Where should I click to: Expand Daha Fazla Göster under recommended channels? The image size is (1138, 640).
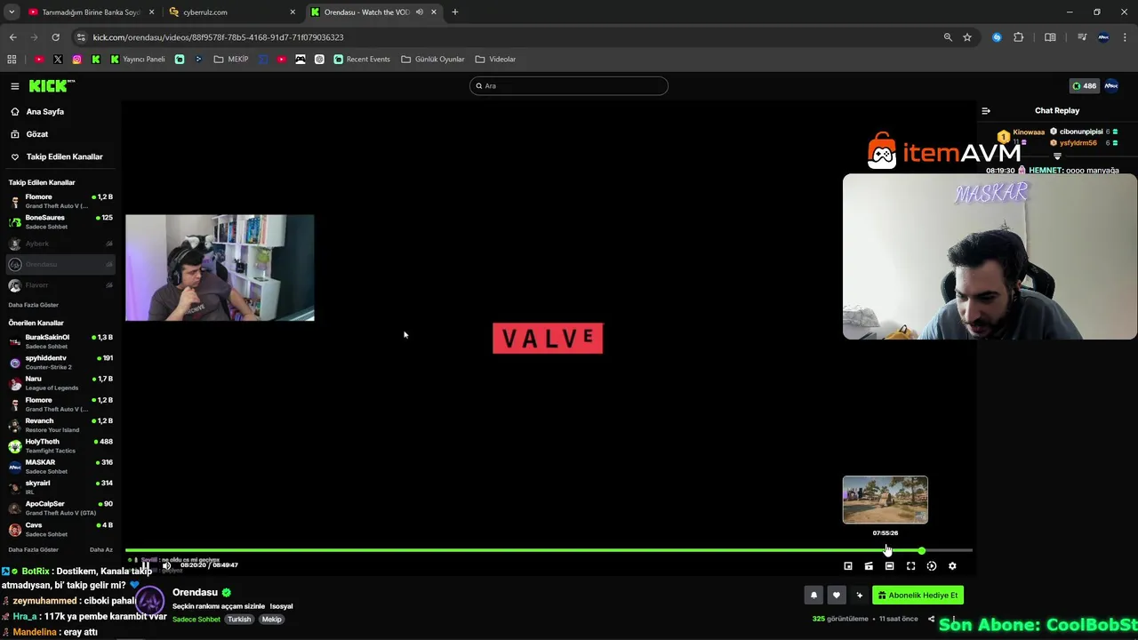pyautogui.click(x=34, y=549)
